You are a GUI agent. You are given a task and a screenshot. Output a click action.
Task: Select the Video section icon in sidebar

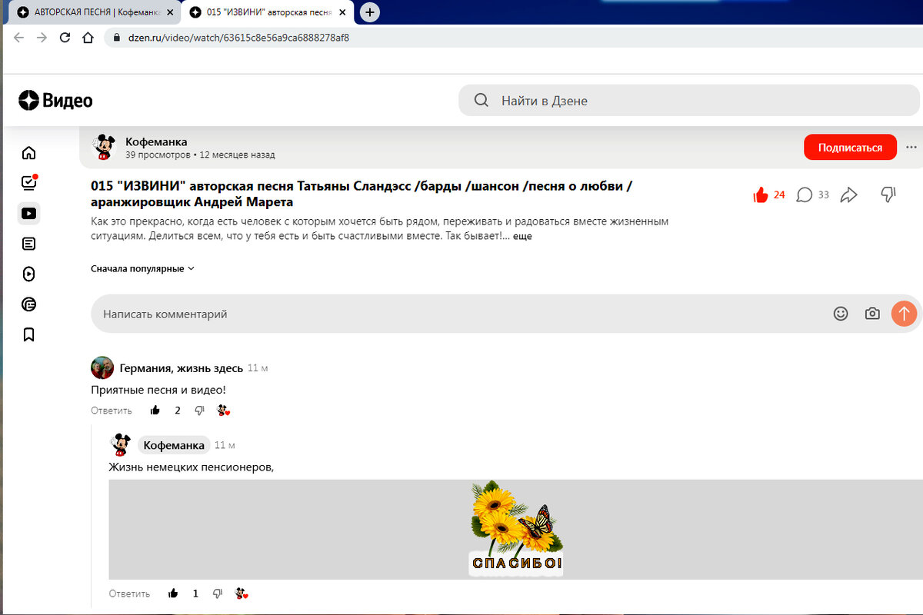(x=28, y=213)
